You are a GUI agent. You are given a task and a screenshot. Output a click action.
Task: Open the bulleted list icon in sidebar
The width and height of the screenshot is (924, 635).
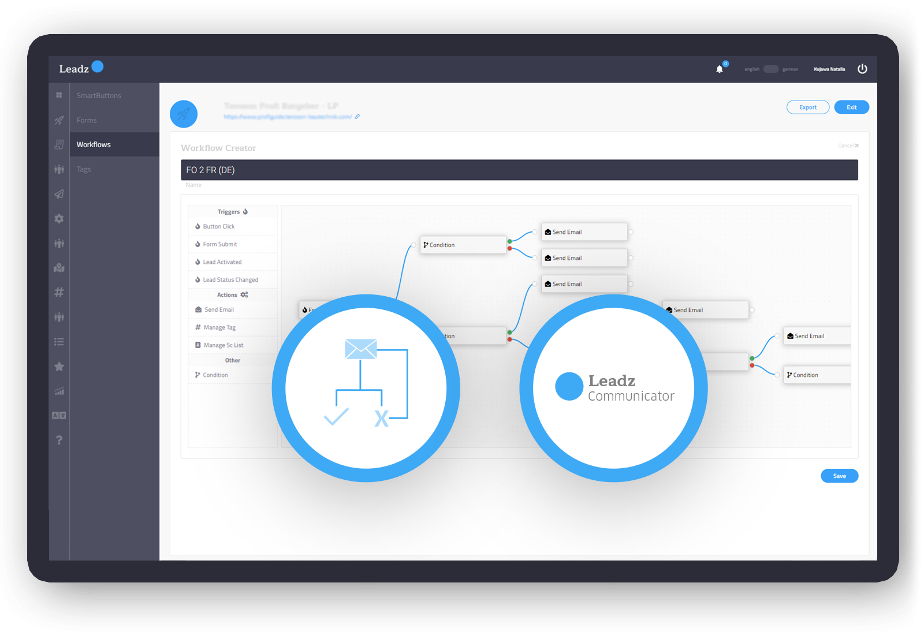(59, 342)
